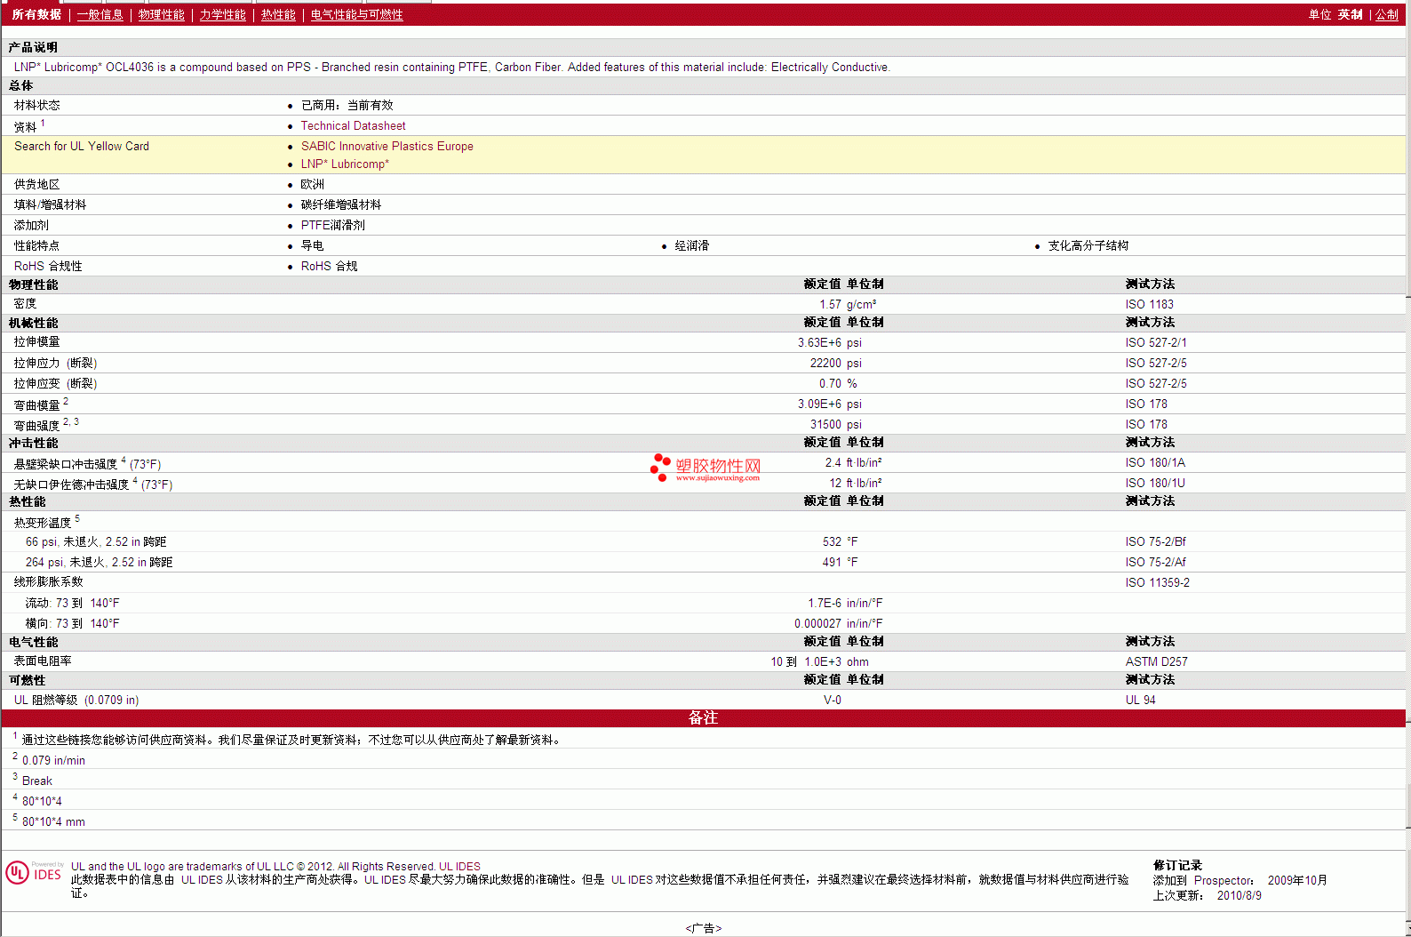Select transverse expansion value 0.000027
1411x937 pixels.
(817, 624)
